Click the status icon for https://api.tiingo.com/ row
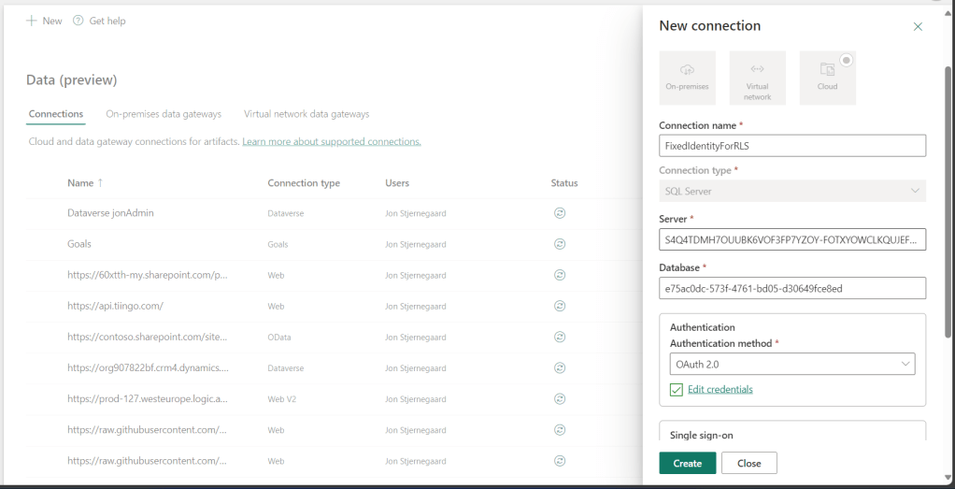The width and height of the screenshot is (955, 489). coord(560,306)
